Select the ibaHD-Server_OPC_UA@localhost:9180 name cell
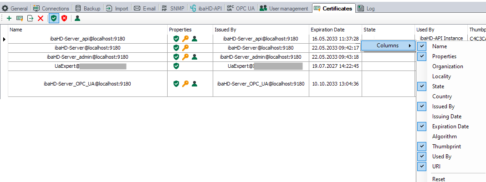 click(x=88, y=84)
